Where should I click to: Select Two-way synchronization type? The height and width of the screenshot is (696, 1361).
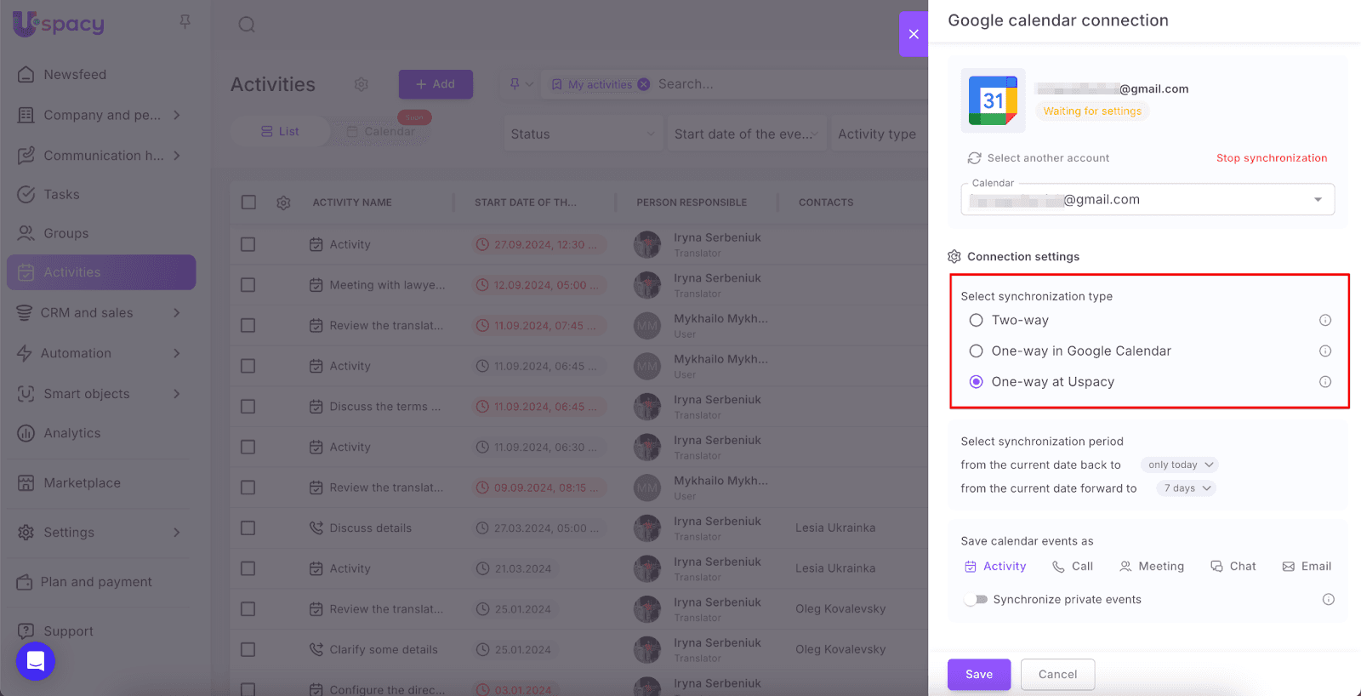coord(977,321)
